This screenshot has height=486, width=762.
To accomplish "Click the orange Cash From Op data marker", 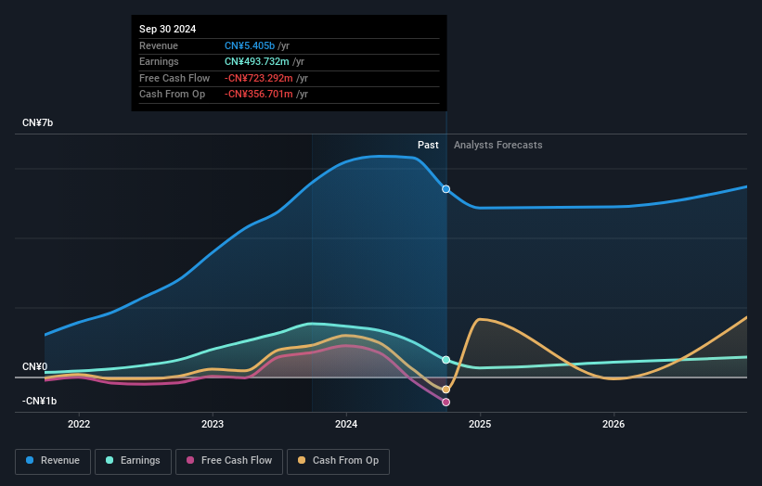I will coord(446,390).
